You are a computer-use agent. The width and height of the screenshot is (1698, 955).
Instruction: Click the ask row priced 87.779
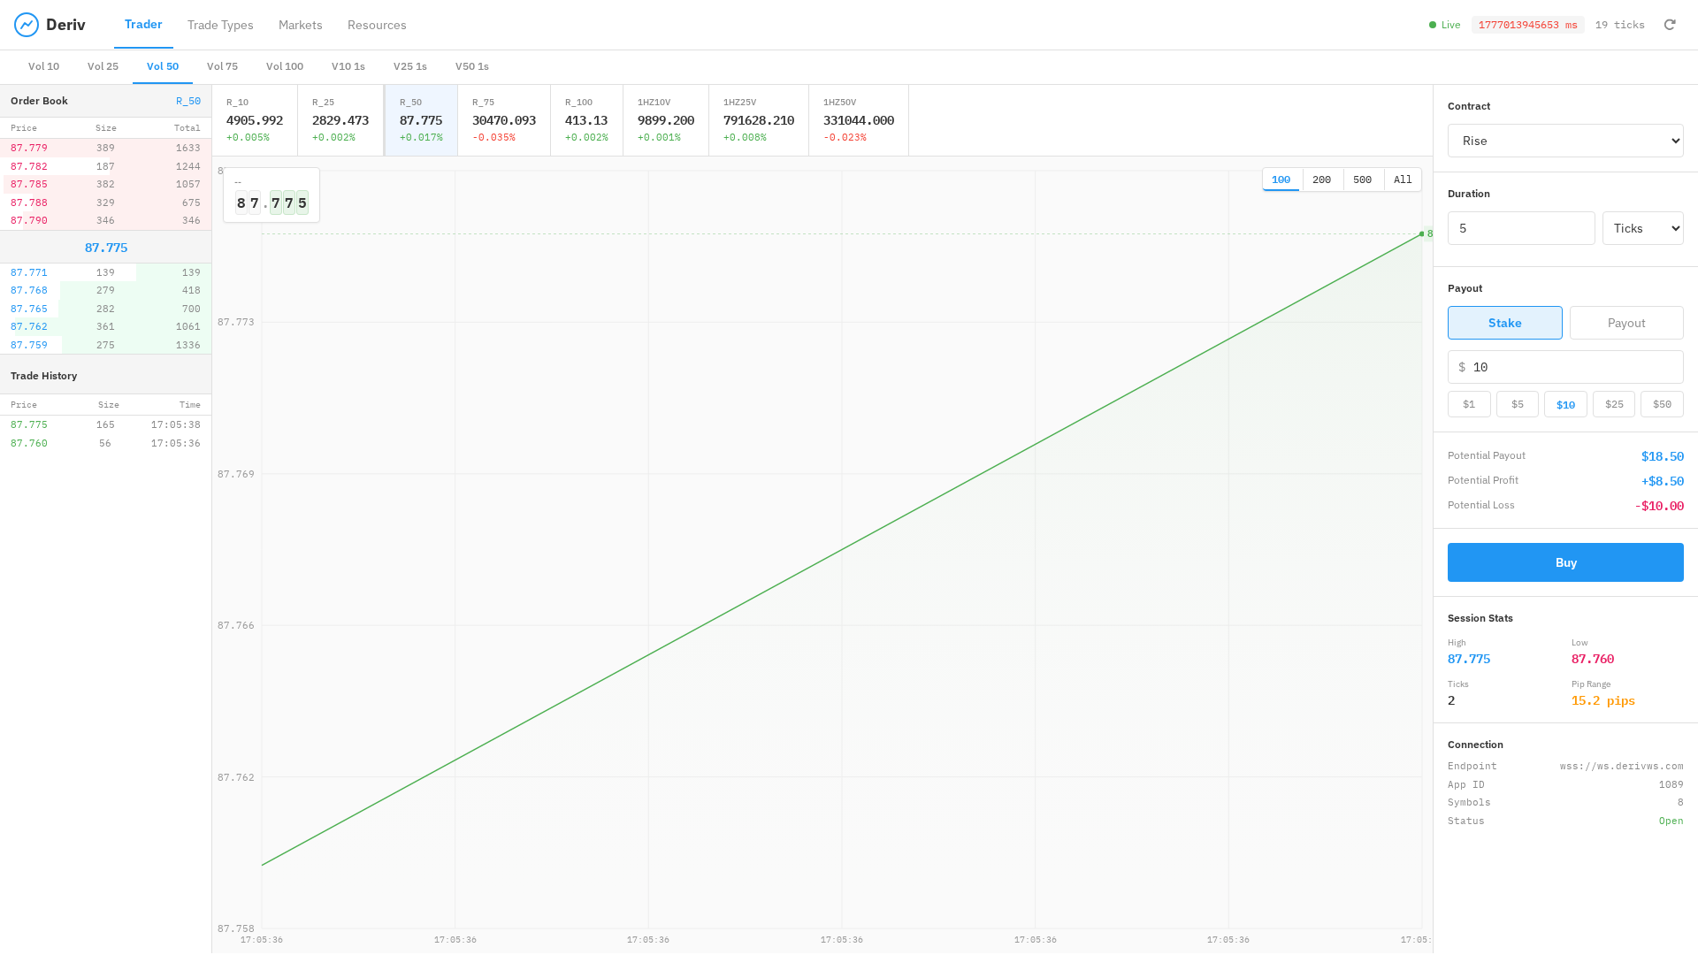click(105, 148)
